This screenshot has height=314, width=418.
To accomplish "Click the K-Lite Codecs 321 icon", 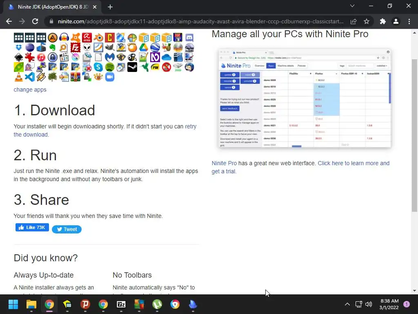I will coord(64,57).
